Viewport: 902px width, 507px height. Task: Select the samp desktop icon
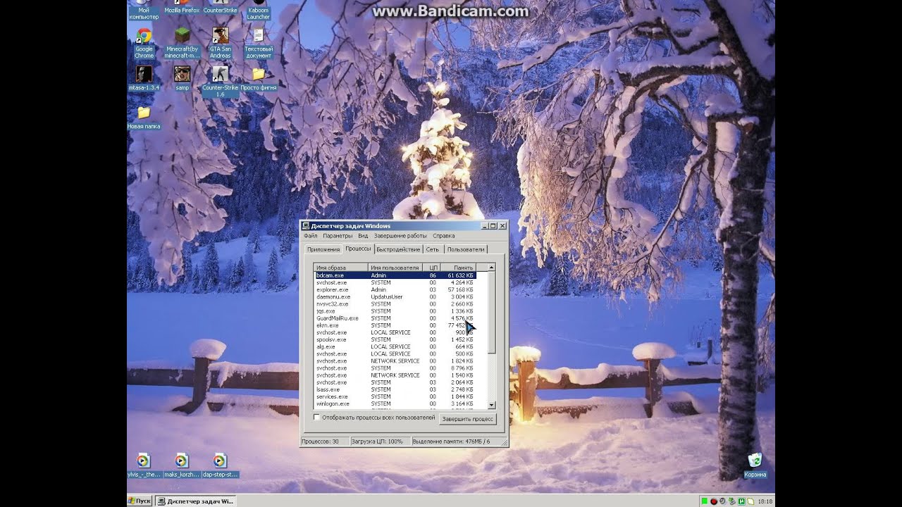[x=182, y=78]
